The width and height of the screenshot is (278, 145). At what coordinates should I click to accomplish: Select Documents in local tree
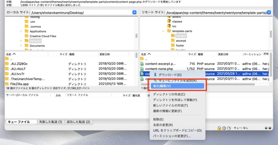(x=37, y=46)
